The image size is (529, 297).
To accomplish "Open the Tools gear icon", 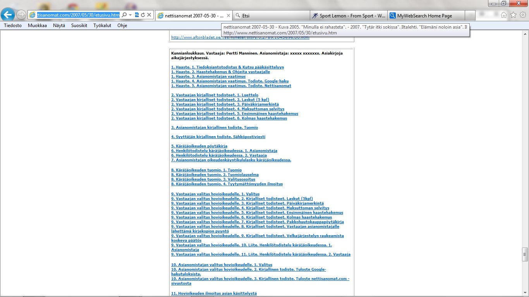I will tap(522, 15).
